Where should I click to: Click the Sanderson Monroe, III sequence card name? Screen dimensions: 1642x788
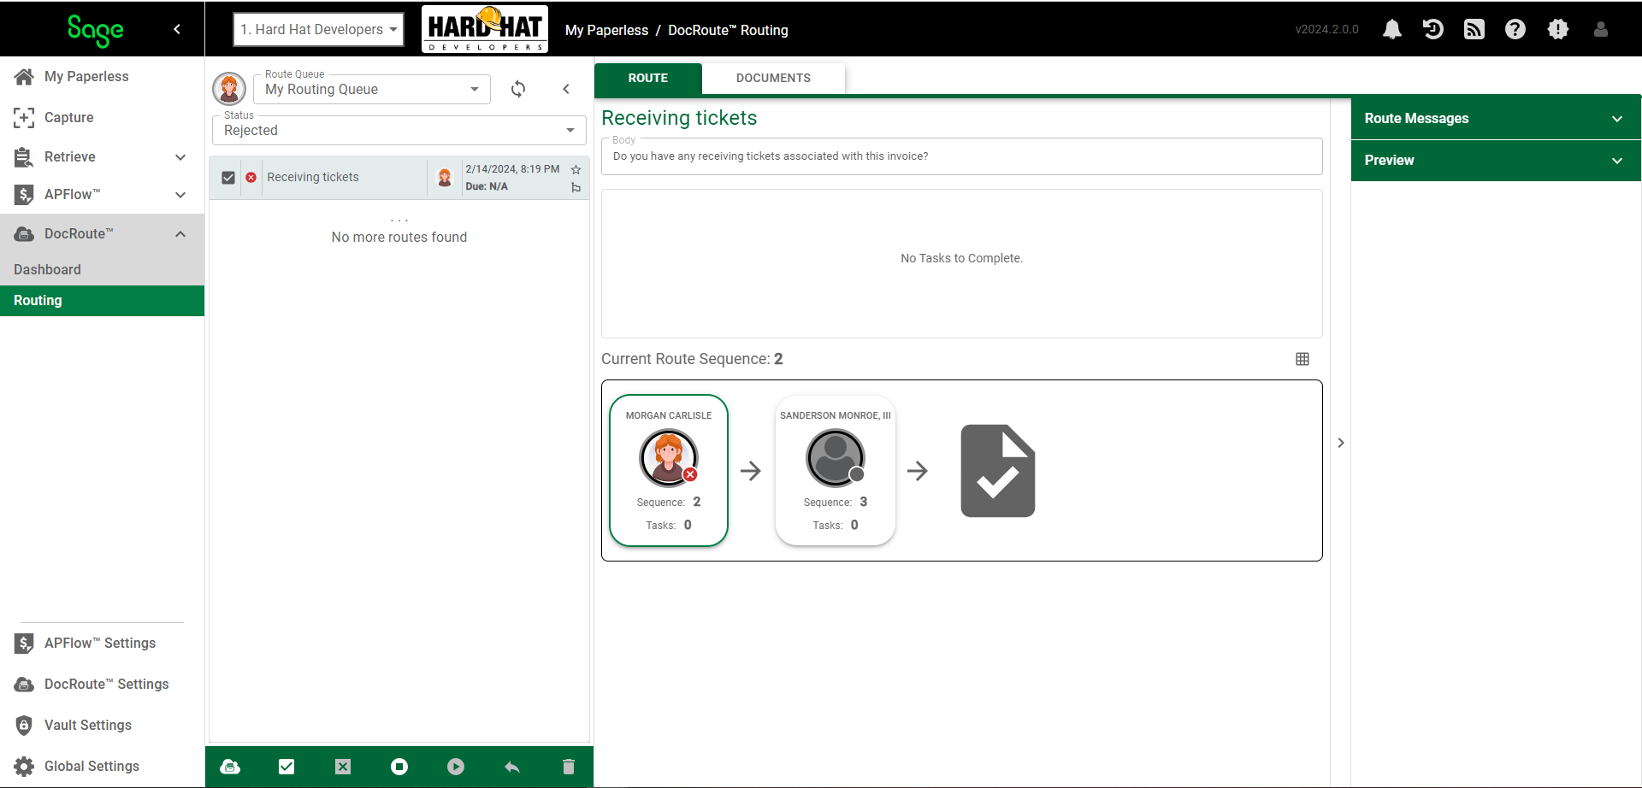836,415
